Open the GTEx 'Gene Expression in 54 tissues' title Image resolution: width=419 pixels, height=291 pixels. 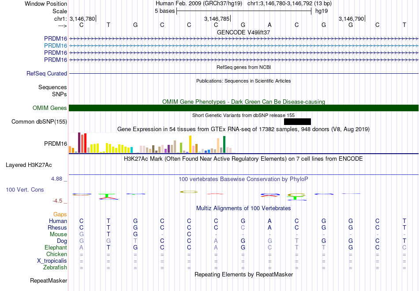(243, 129)
